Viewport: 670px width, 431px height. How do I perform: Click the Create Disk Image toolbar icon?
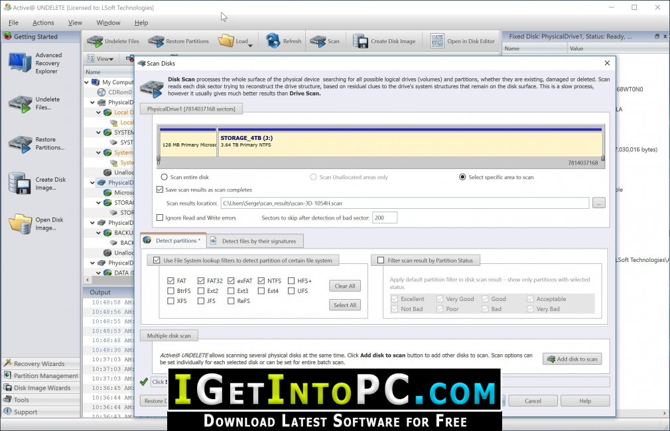point(361,41)
